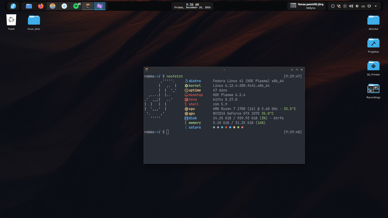388x218 pixels.
Task: Click KDE Plasma 6.2.4 desktop value
Action: click(x=229, y=95)
